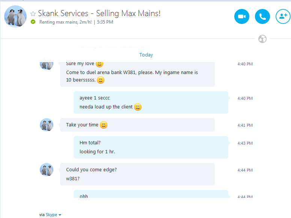Click smiley emoticon after '10 beersssss.'
The height and width of the screenshot is (218, 291).
pyautogui.click(x=101, y=80)
